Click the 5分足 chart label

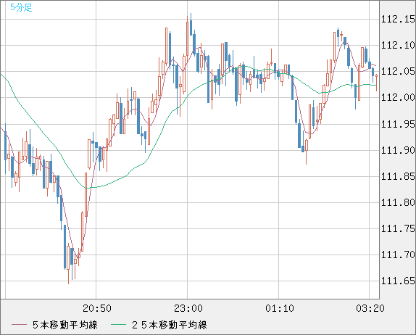pos(21,7)
